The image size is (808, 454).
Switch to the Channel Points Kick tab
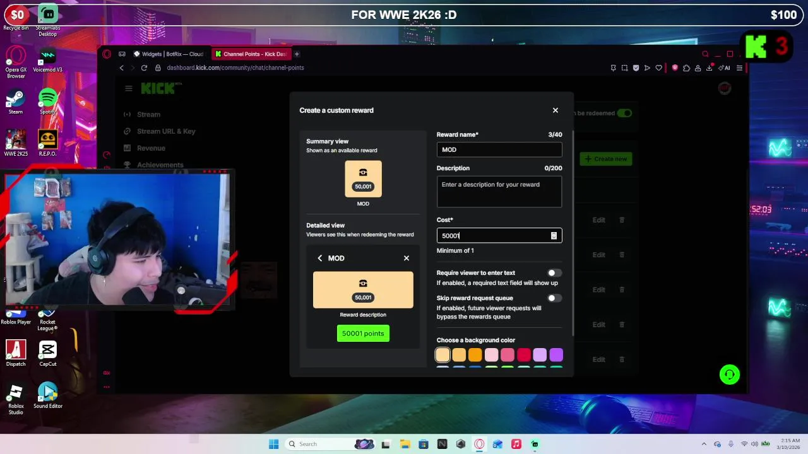251,54
